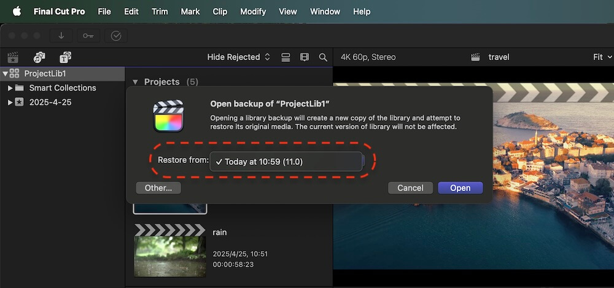Screen dimensions: 614x288
Task: Open the Final Cut Pro app menu
Action: [x=59, y=12]
